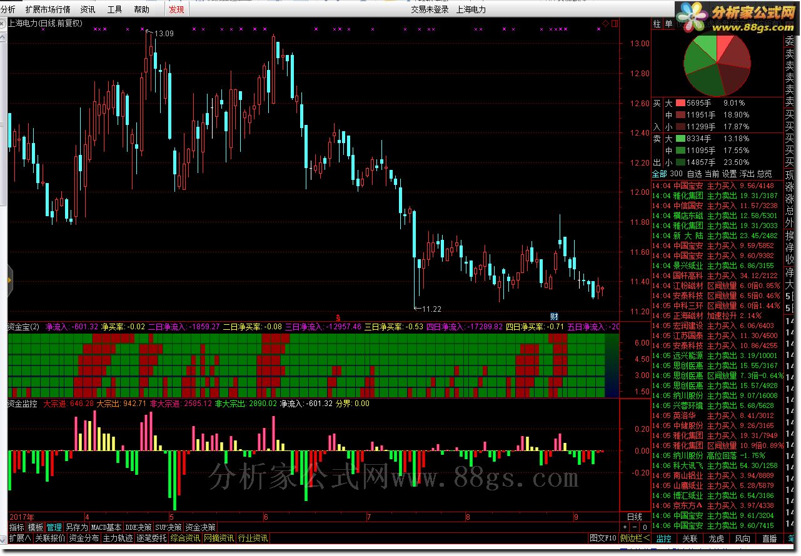
Task: Select row 京东方A 主力买入 3.97/4338
Action: coord(717,505)
